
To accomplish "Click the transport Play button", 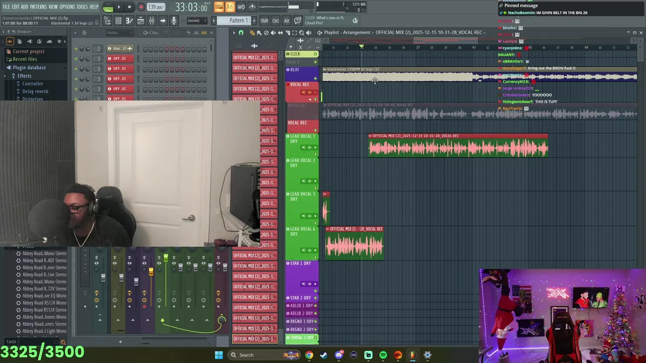I will point(119,7).
